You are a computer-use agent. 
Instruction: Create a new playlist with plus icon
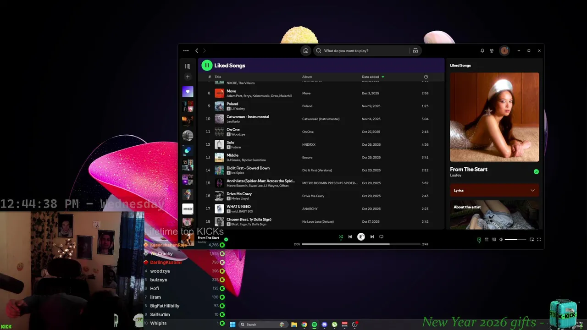(x=188, y=77)
